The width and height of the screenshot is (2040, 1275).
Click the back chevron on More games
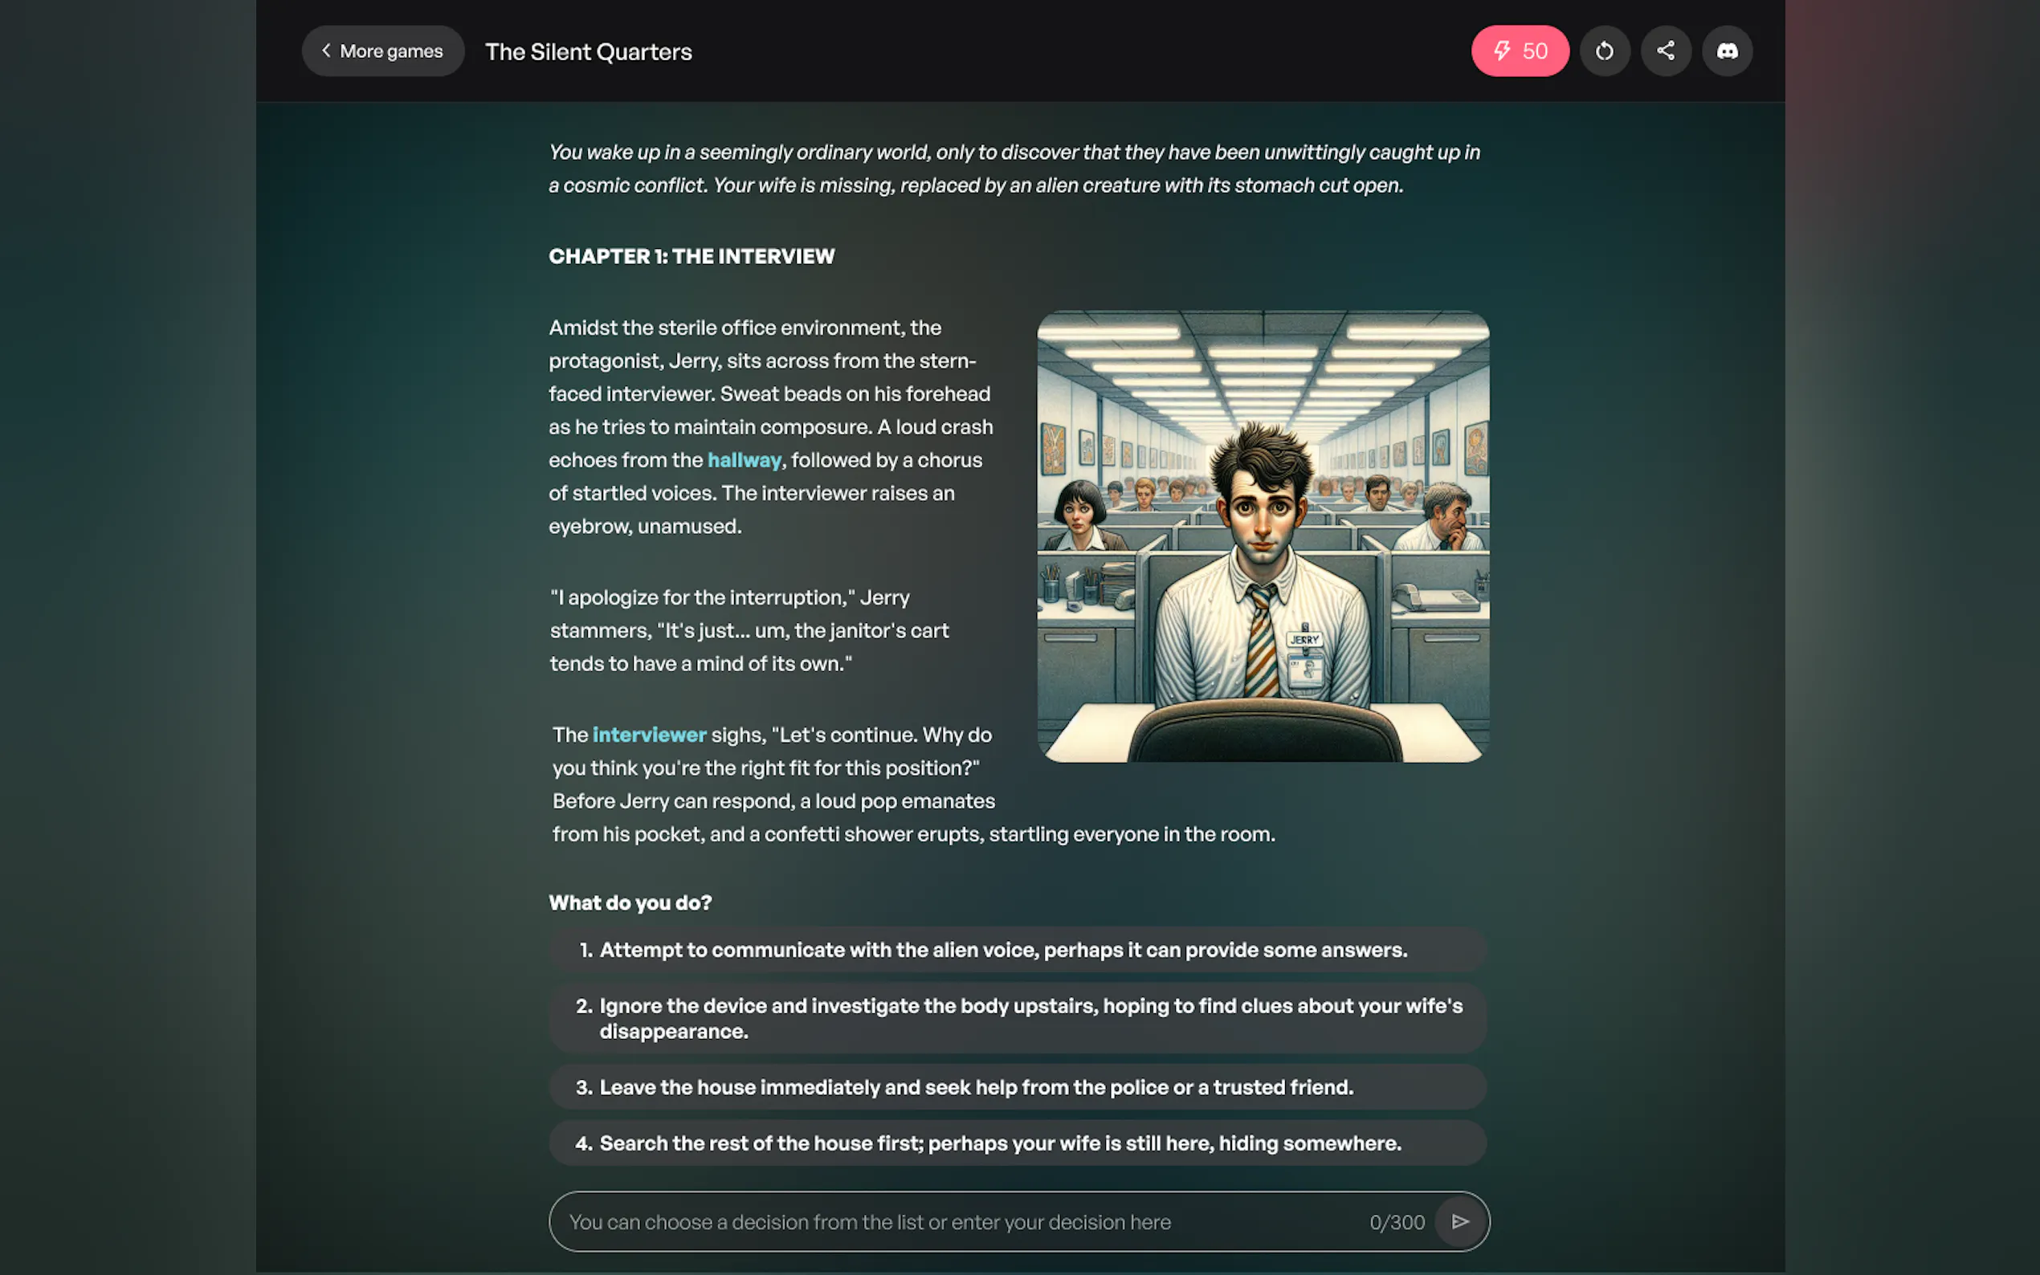(x=325, y=51)
